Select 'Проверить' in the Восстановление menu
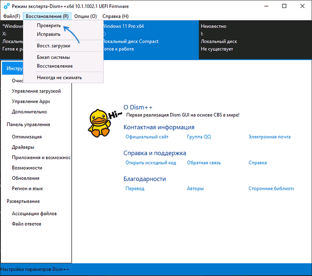This screenshot has height=276, width=312. click(48, 26)
